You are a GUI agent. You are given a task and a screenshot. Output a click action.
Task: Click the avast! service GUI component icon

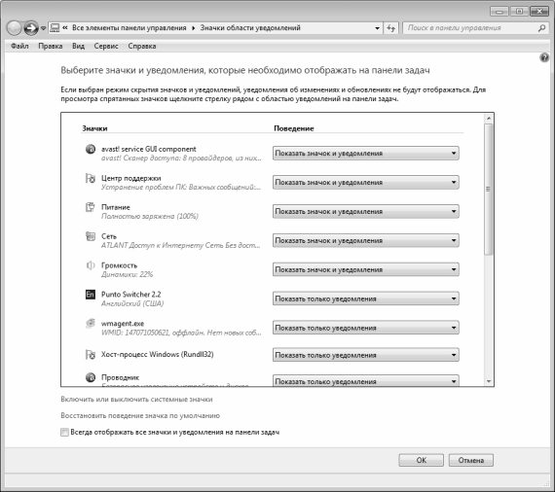point(91,149)
